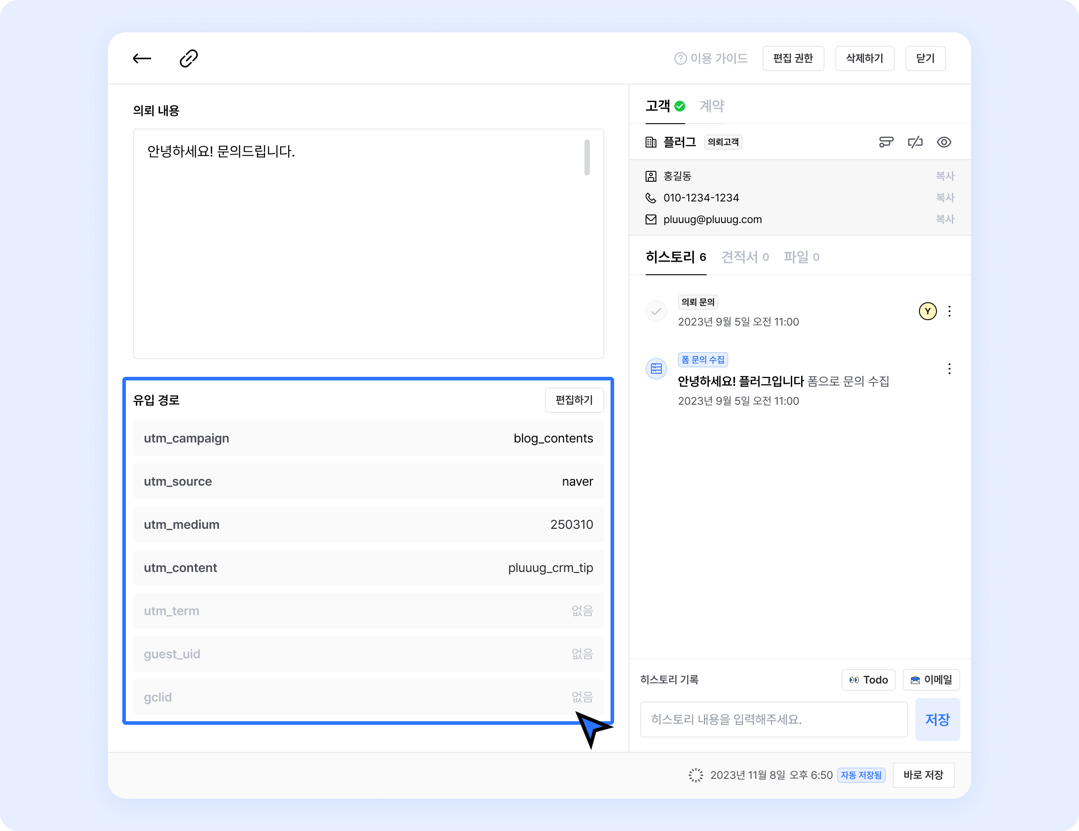Click the 바로 저장 button
This screenshot has width=1079, height=831.
click(x=923, y=775)
